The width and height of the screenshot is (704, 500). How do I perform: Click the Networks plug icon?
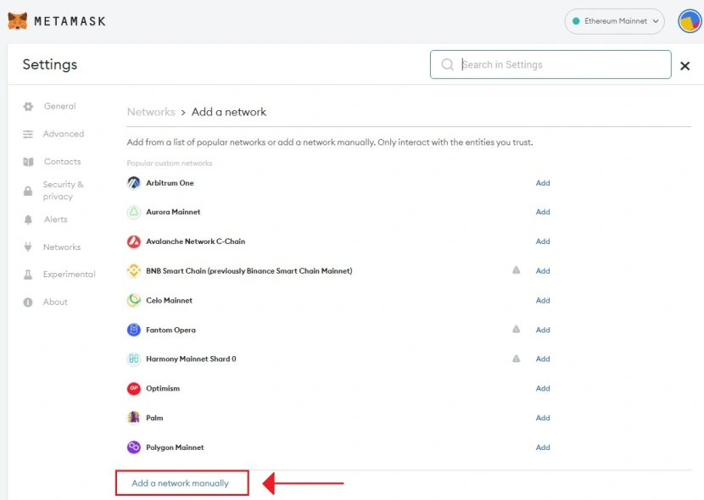tap(28, 247)
